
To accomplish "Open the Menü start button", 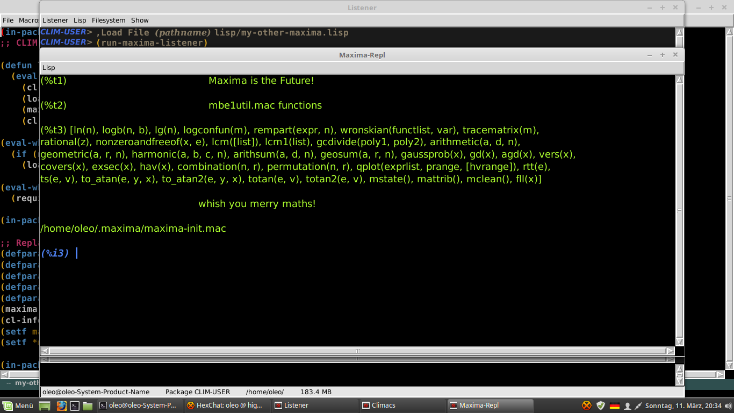I will 18,405.
